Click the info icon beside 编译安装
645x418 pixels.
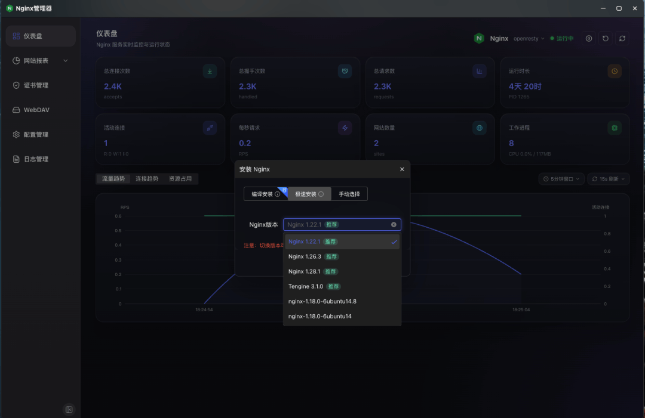coord(278,194)
